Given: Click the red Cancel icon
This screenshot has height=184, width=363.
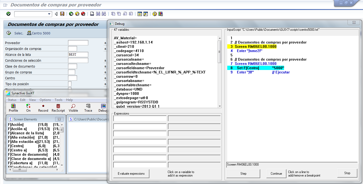Looking at the screenshot, I should (83, 14).
